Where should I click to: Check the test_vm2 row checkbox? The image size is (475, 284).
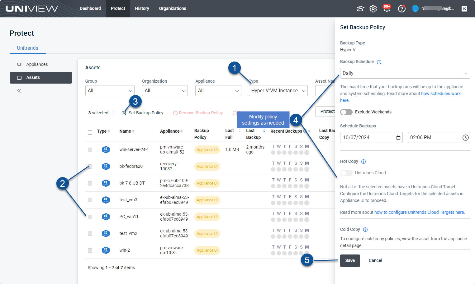90,234
